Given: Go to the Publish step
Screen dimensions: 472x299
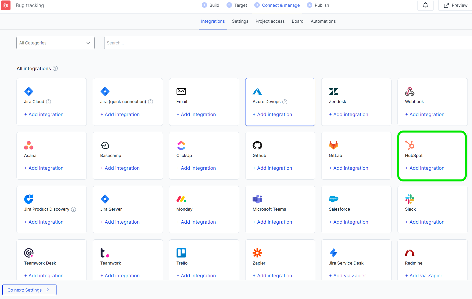Looking at the screenshot, I should click(x=318, y=5).
